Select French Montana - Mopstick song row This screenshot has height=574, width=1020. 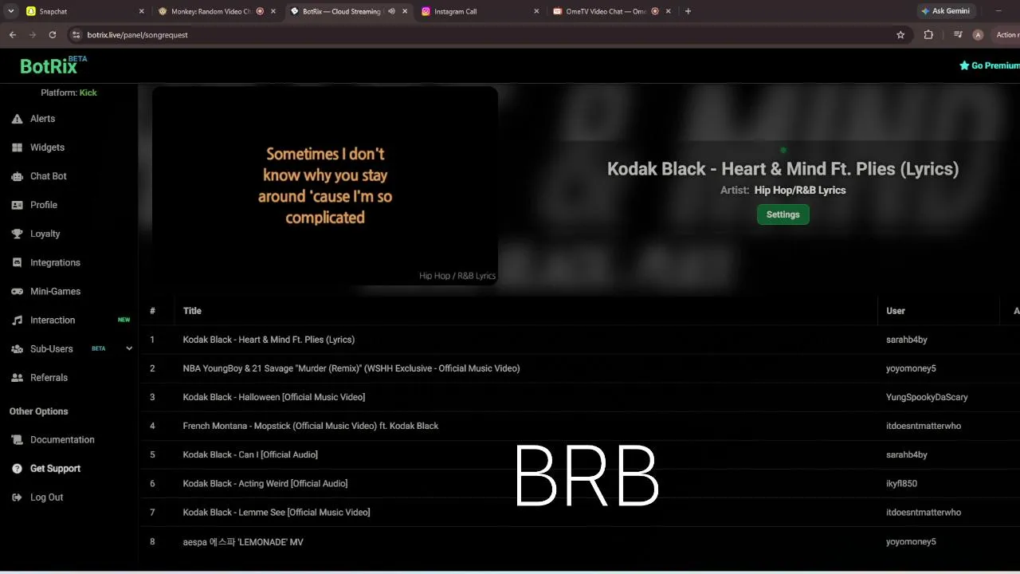(x=580, y=426)
